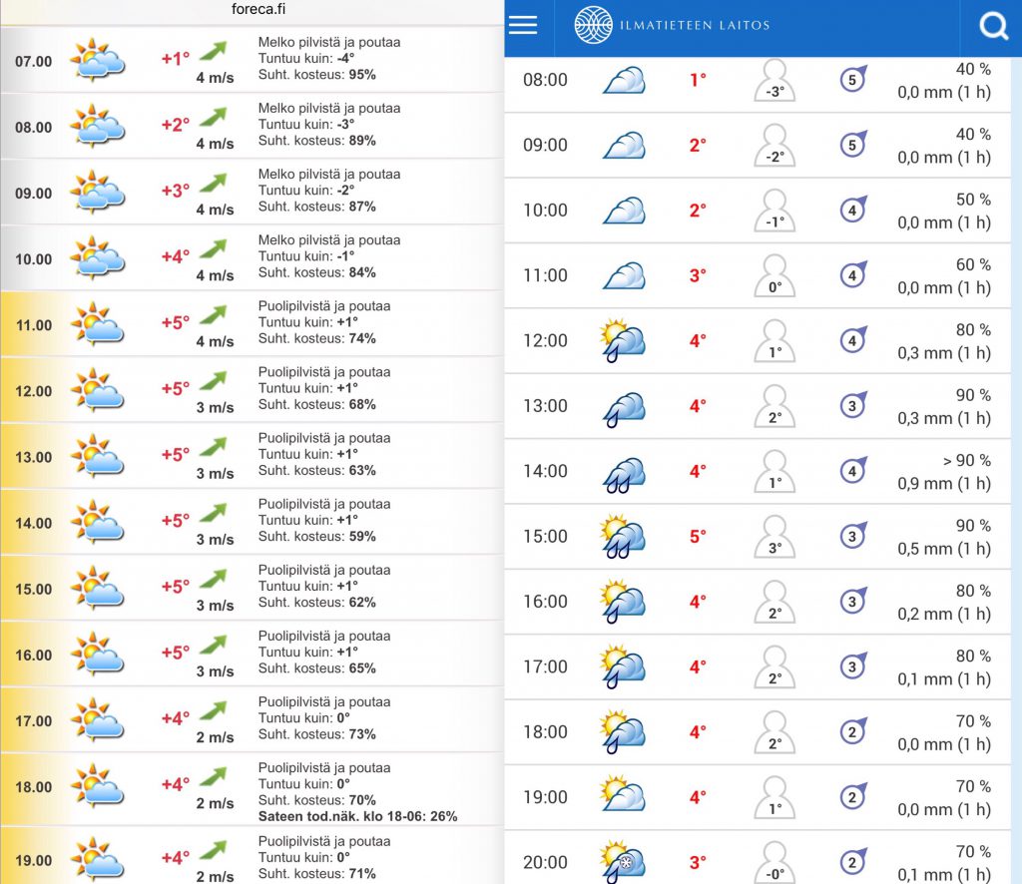Click the 07.00 time label
This screenshot has height=884, width=1022.
33,61
